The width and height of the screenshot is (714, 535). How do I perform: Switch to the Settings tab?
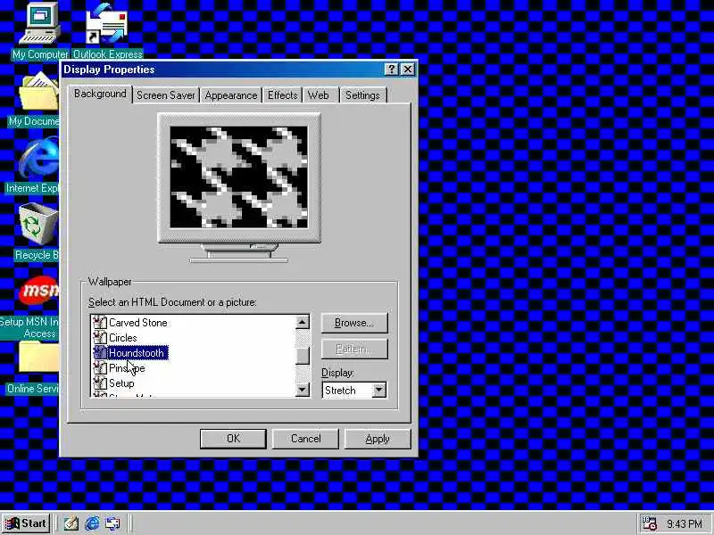click(363, 95)
